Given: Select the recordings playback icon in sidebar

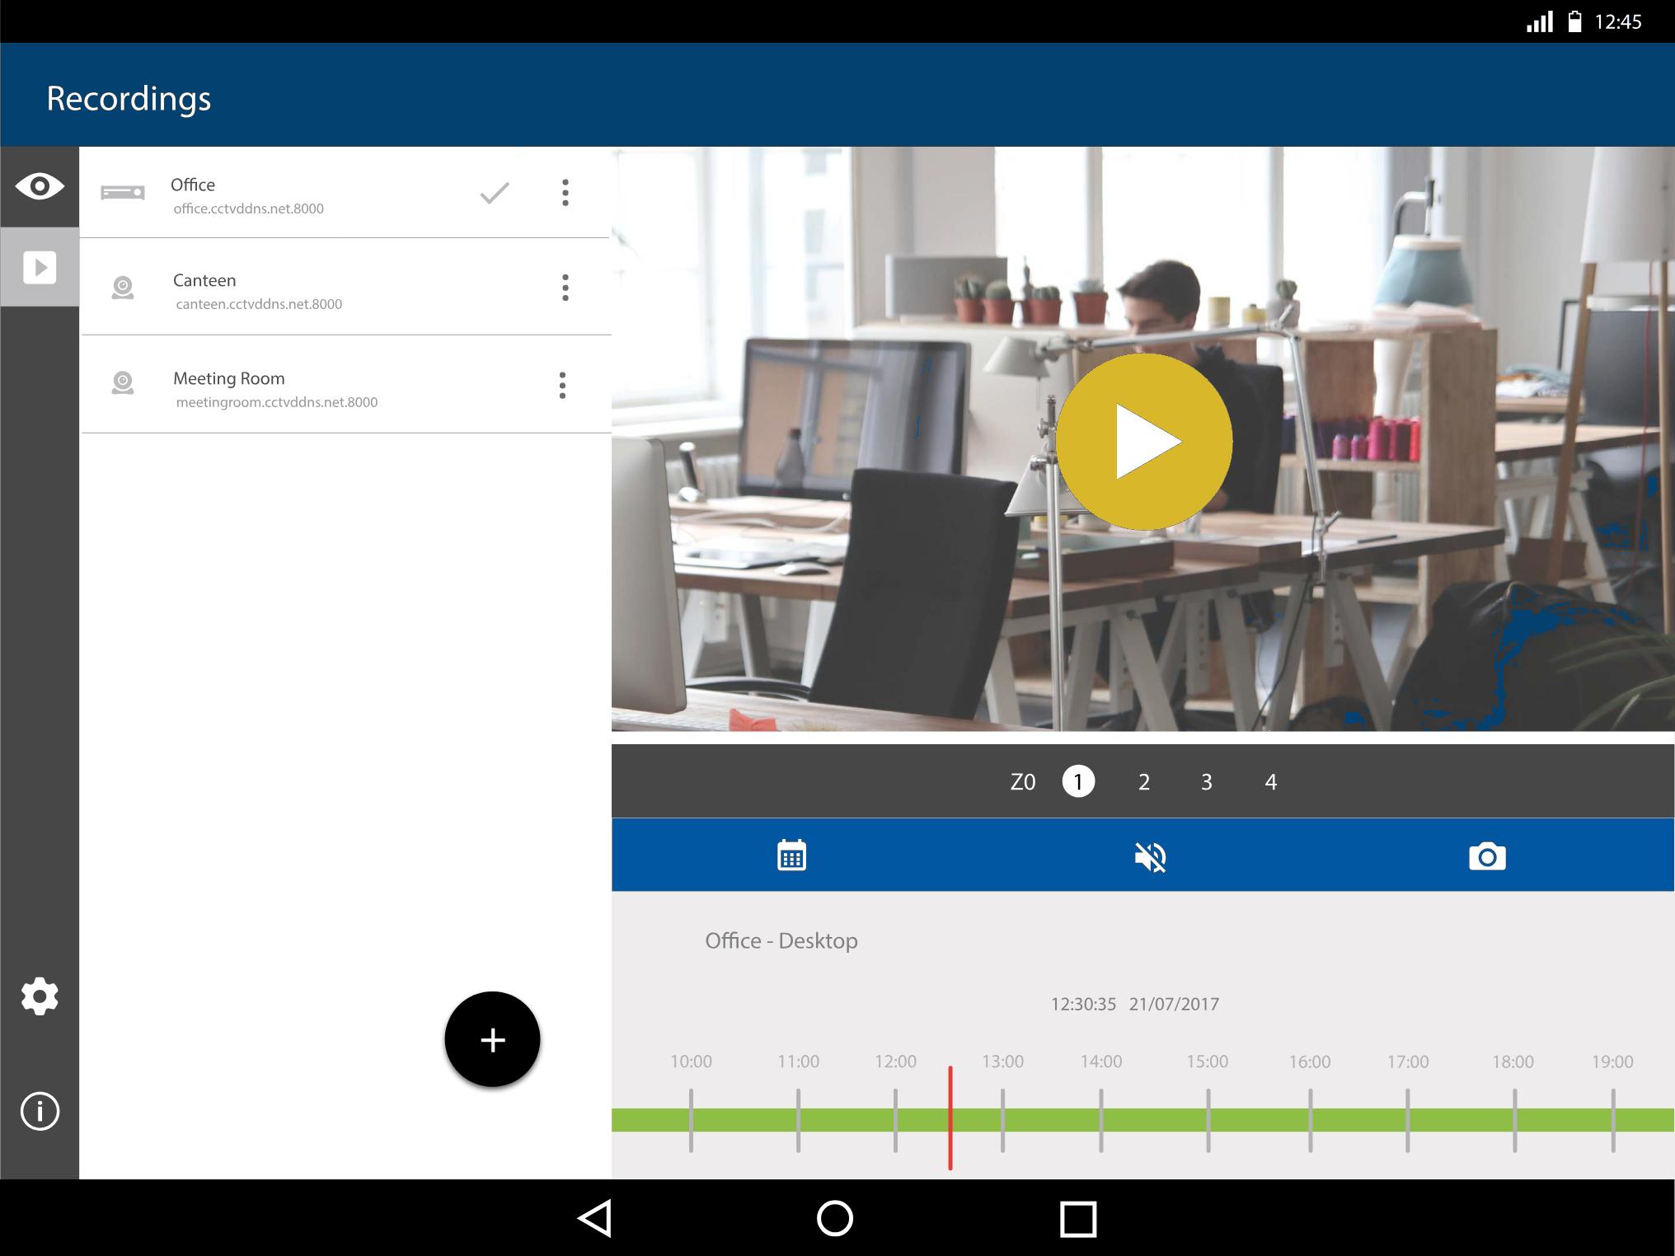Looking at the screenshot, I should 40,267.
